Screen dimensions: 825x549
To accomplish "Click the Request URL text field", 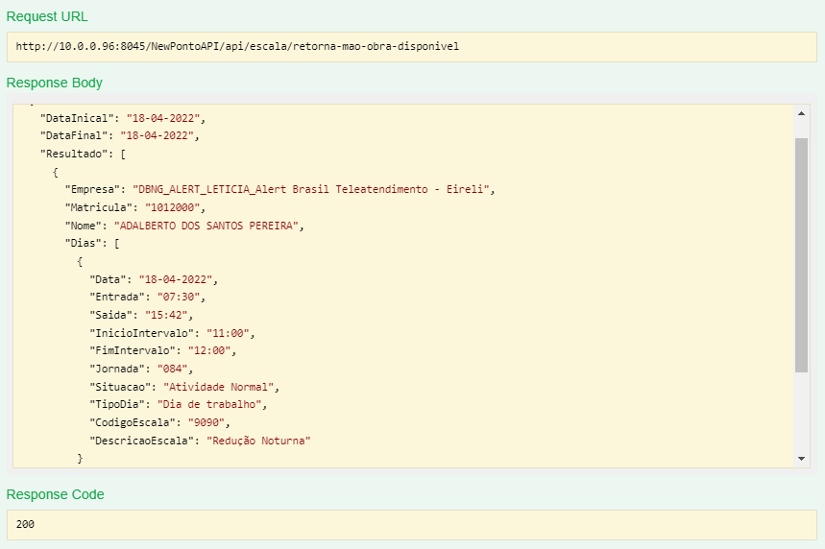I will tap(411, 46).
